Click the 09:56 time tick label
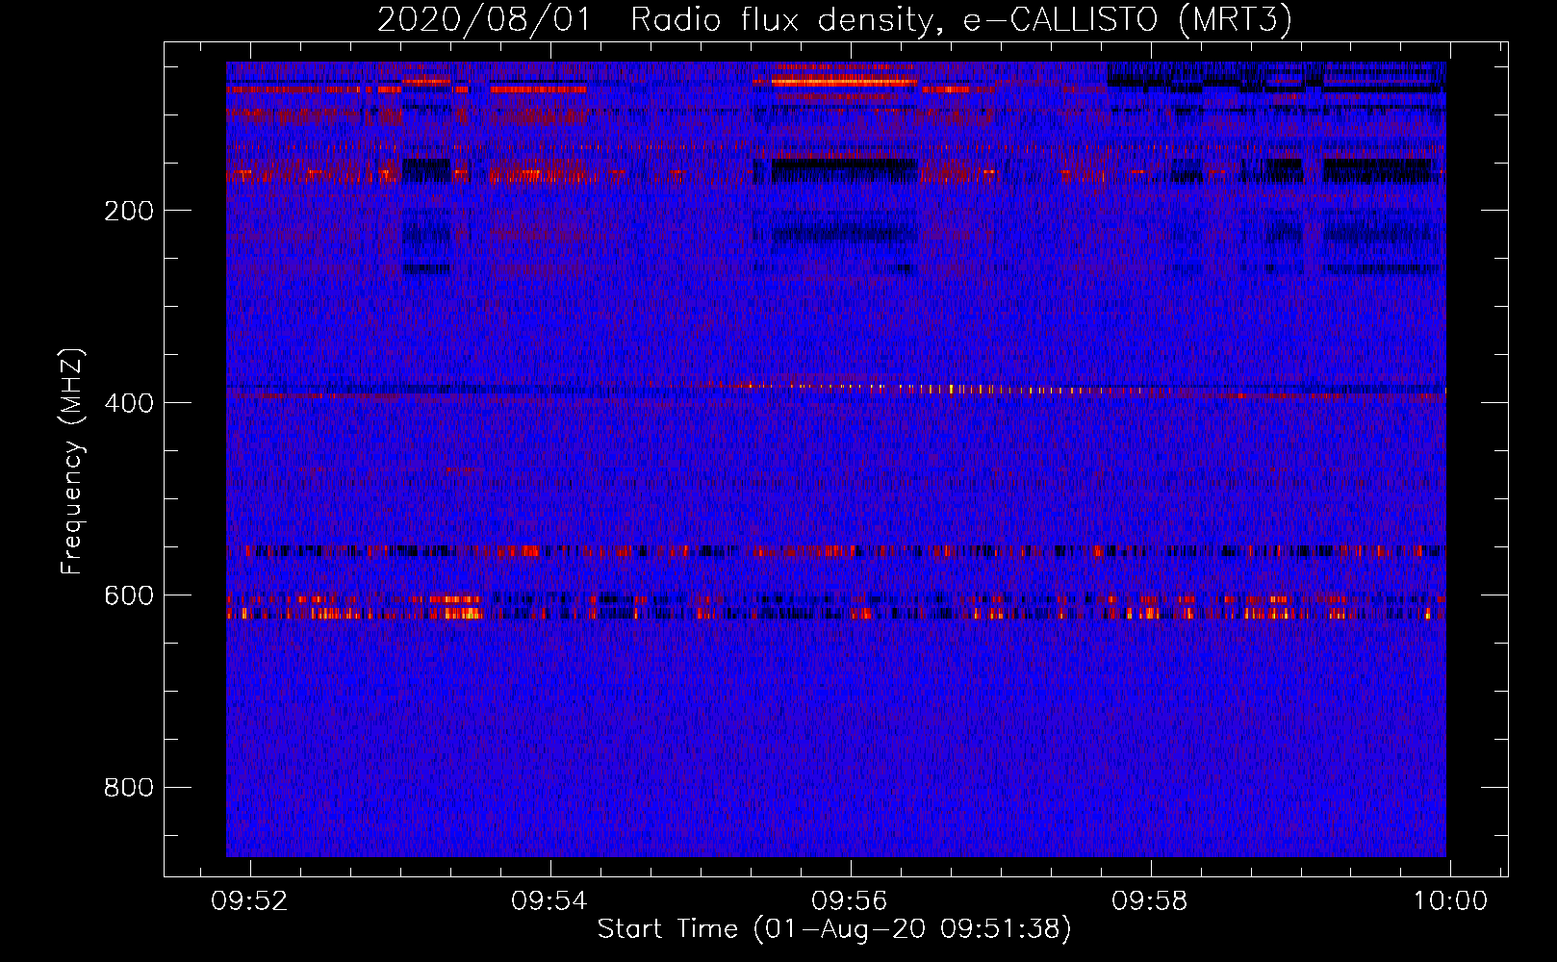This screenshot has width=1557, height=962. pyautogui.click(x=851, y=901)
